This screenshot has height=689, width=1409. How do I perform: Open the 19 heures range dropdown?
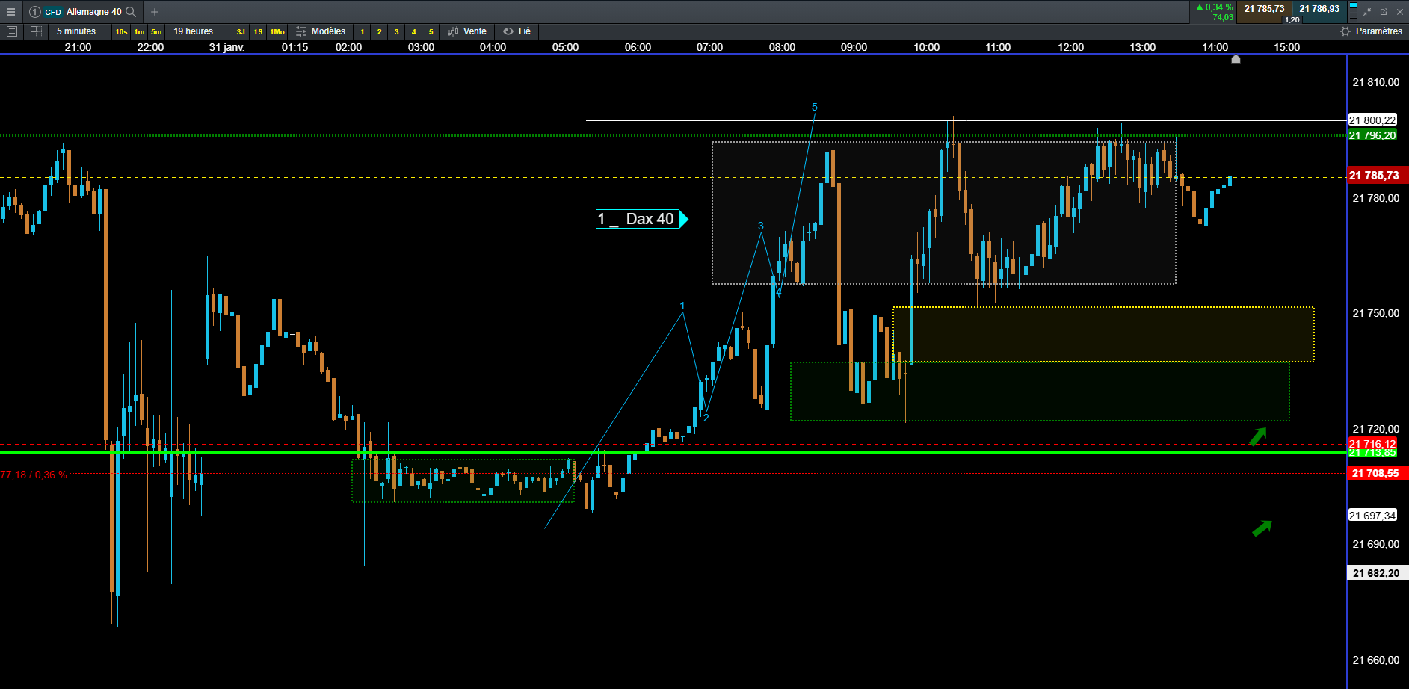coord(193,31)
